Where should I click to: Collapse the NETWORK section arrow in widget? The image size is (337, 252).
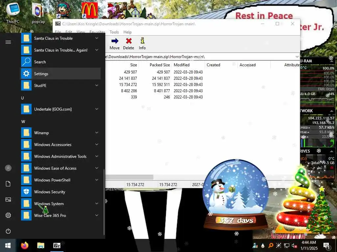pos(331,111)
